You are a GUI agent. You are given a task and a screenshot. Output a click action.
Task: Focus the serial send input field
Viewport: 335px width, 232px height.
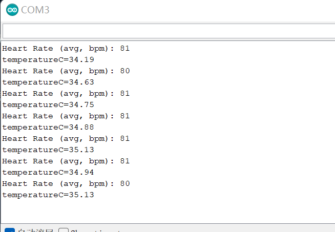point(167,31)
